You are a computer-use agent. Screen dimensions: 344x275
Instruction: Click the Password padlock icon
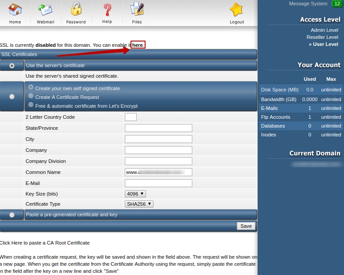76,10
